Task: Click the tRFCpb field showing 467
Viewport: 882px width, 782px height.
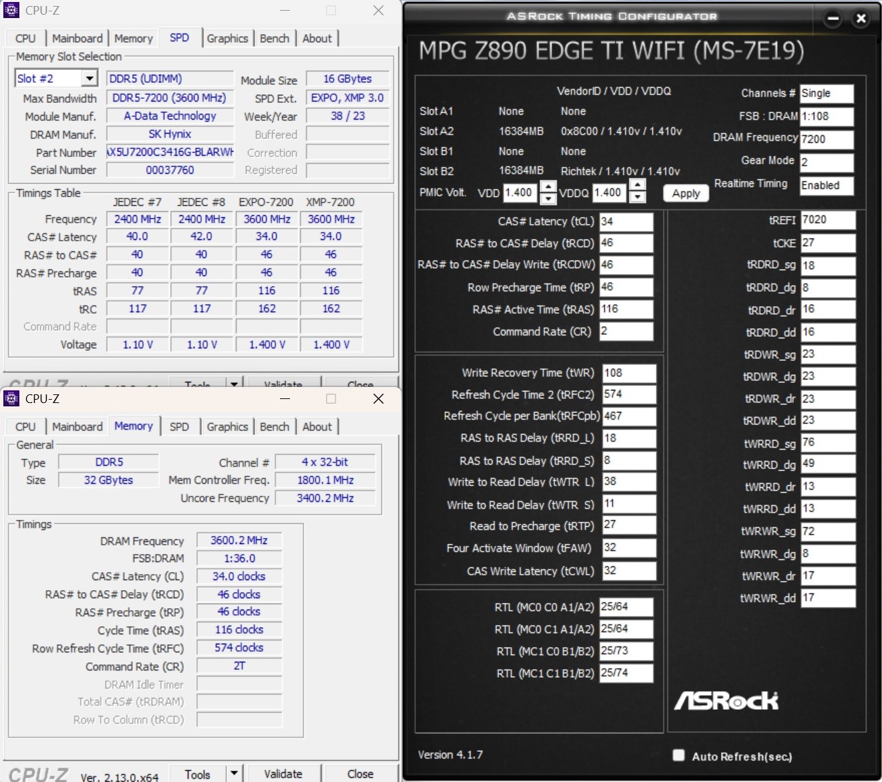Action: pyautogui.click(x=629, y=416)
